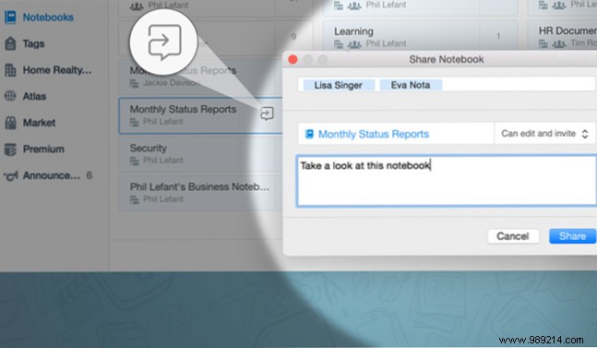The height and width of the screenshot is (348, 597).
Task: Click the Home Realty building icon
Action: pyautogui.click(x=10, y=70)
